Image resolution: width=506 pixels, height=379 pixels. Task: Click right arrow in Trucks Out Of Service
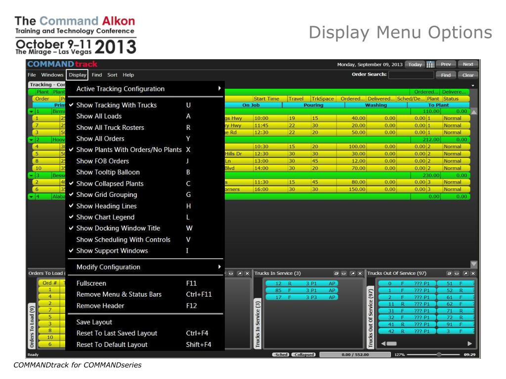tap(470, 343)
